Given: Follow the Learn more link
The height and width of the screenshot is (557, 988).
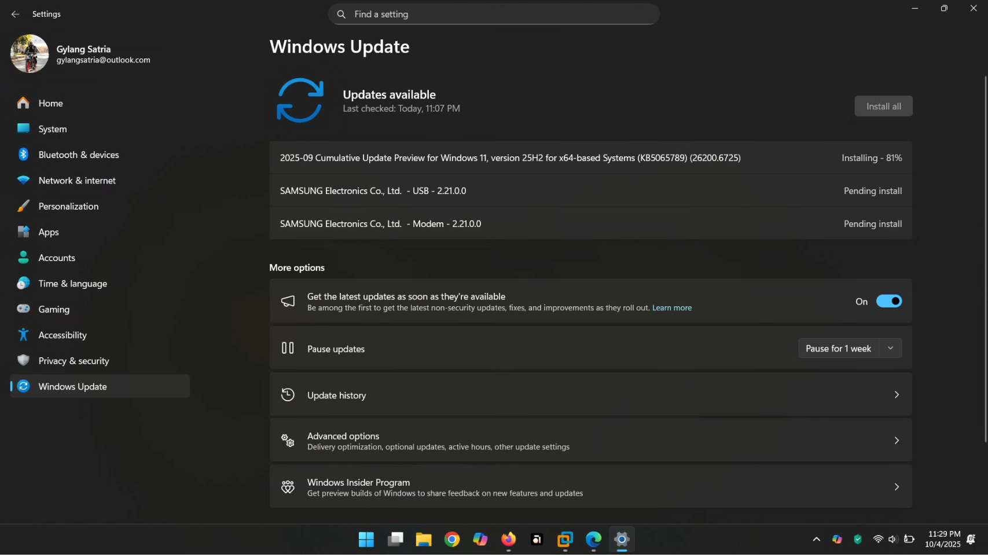Looking at the screenshot, I should [671, 308].
